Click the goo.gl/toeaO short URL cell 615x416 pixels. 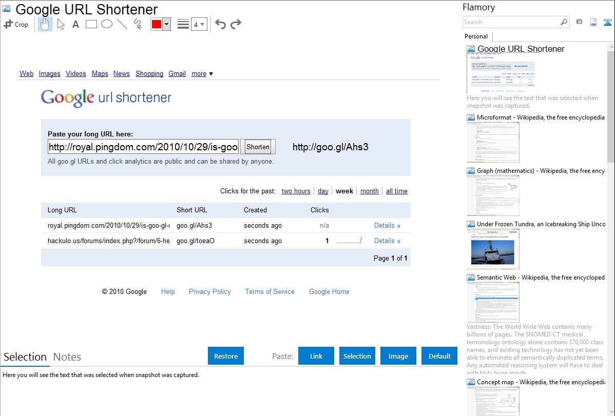[x=195, y=241]
